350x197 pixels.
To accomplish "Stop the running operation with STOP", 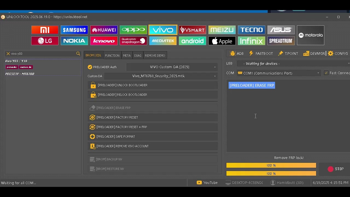I will coord(336,169).
